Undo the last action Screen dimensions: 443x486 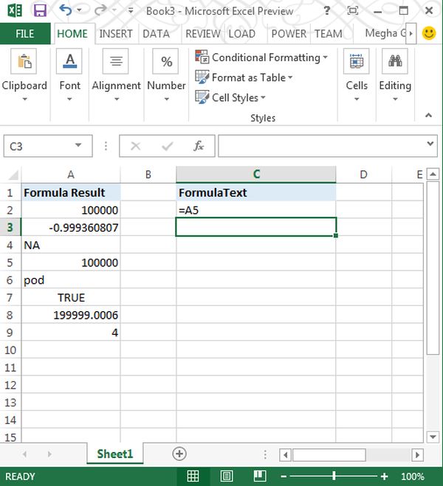66,10
